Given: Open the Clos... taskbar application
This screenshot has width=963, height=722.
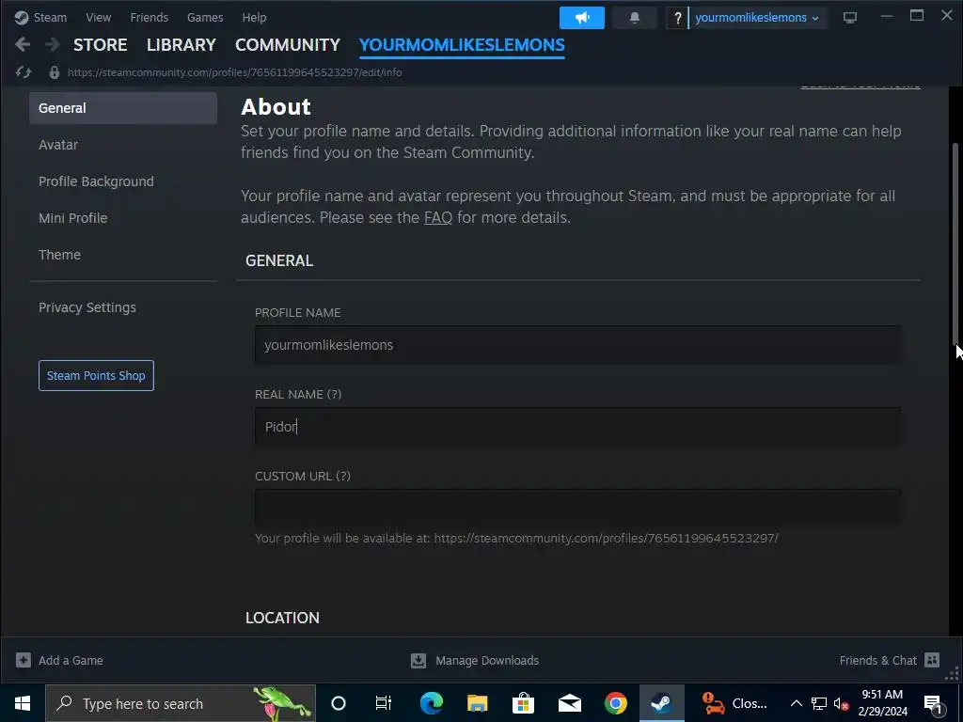Looking at the screenshot, I should pyautogui.click(x=734, y=703).
